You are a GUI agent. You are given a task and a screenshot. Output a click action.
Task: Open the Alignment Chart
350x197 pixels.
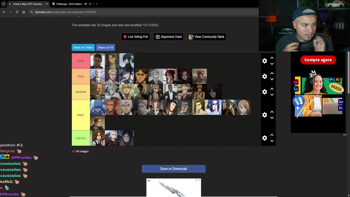(x=169, y=37)
